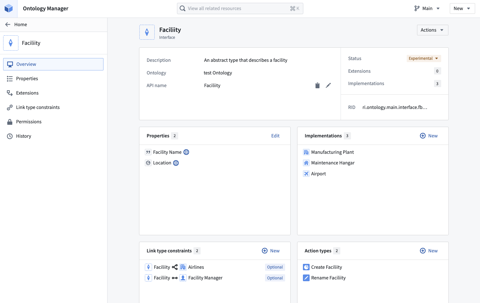Open the Create Faciliity action type
The width and height of the screenshot is (480, 303).
327,267
